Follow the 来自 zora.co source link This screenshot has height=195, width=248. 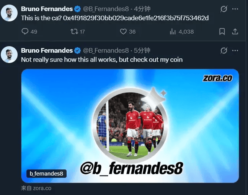point(36,188)
